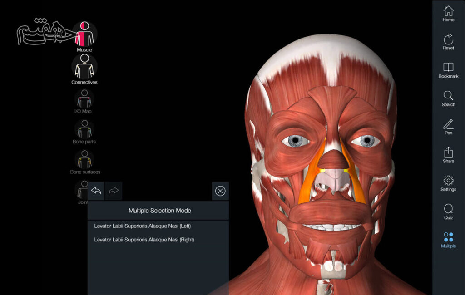The width and height of the screenshot is (465, 295).
Task: Enable the Bone surfaces layer
Action: [x=84, y=160]
